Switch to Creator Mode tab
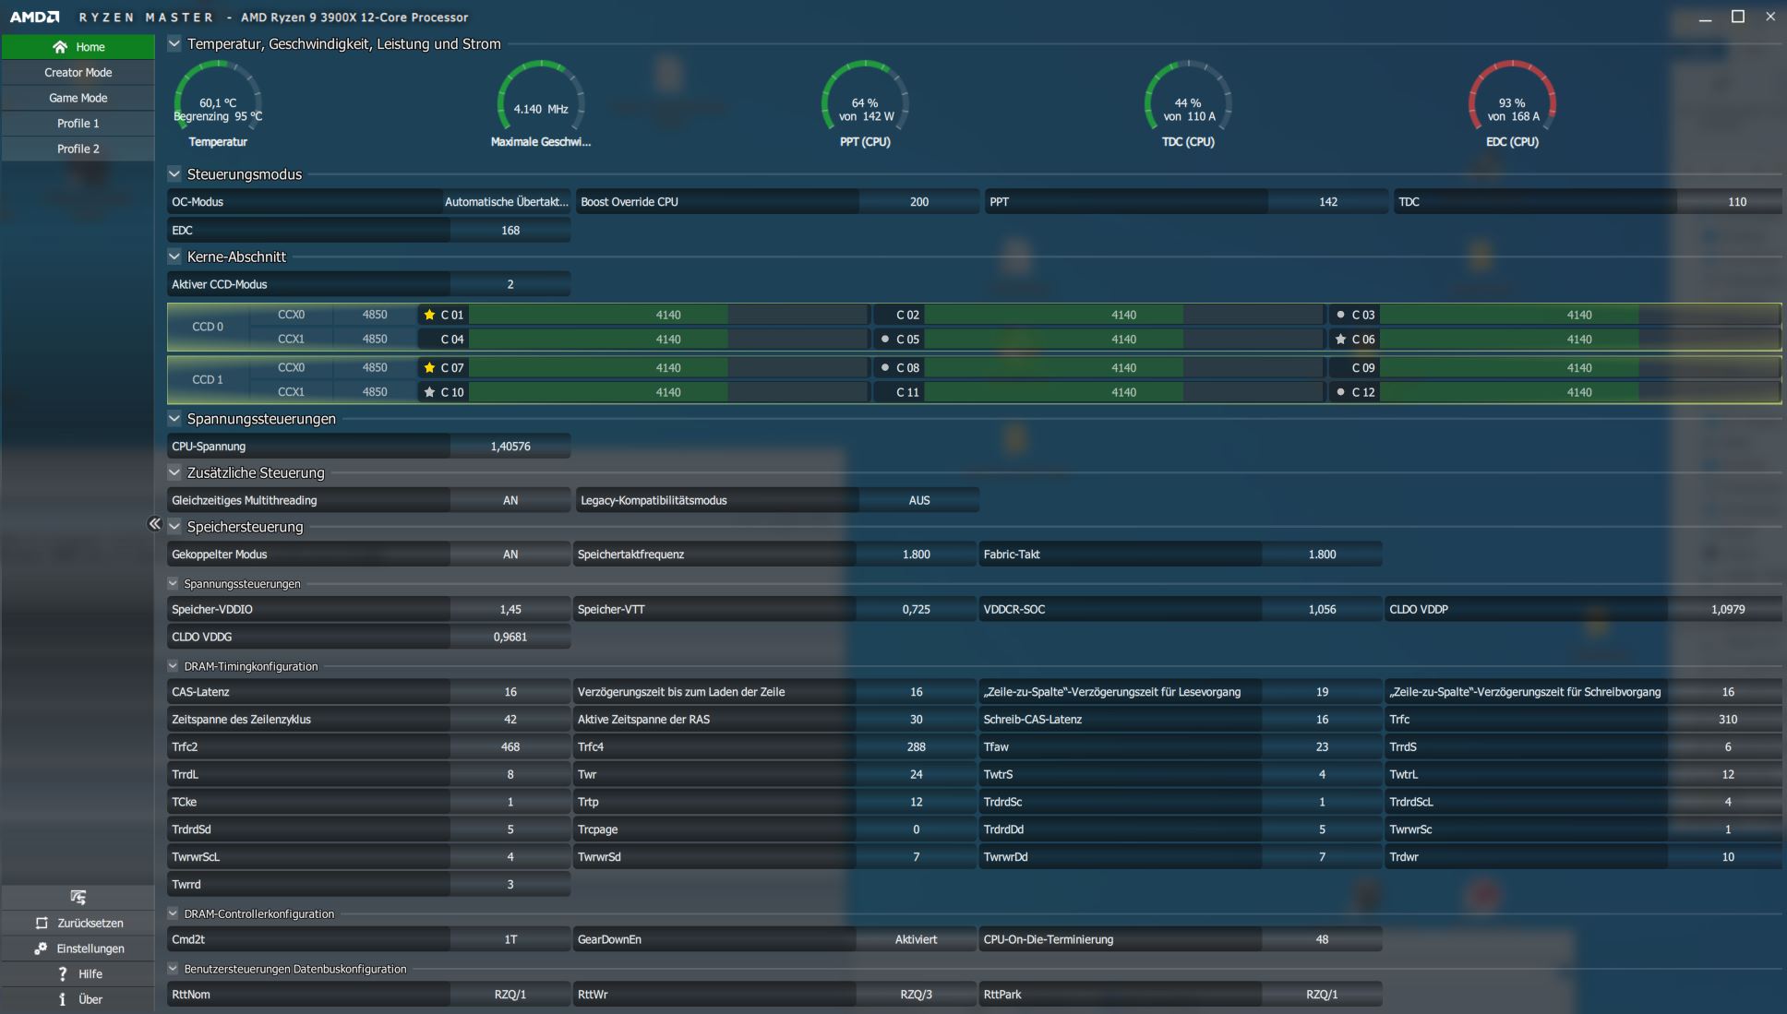Screen dimensions: 1787x1014 pos(78,72)
